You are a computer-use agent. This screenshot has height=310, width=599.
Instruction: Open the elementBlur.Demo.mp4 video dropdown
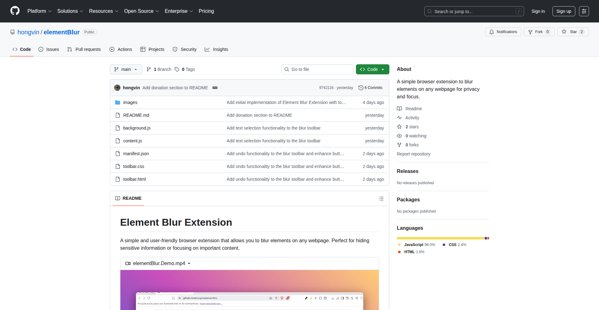point(158,263)
